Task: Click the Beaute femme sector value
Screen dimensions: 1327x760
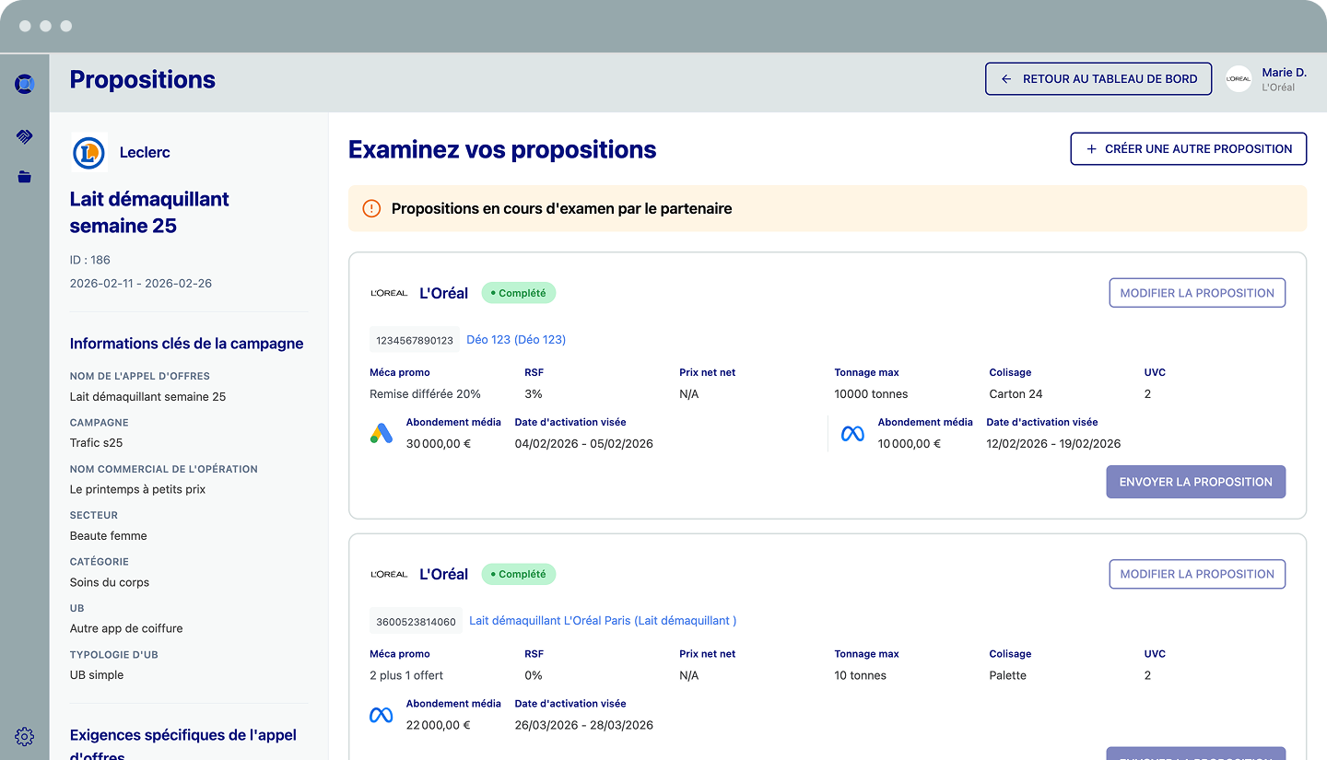Action: click(x=109, y=536)
